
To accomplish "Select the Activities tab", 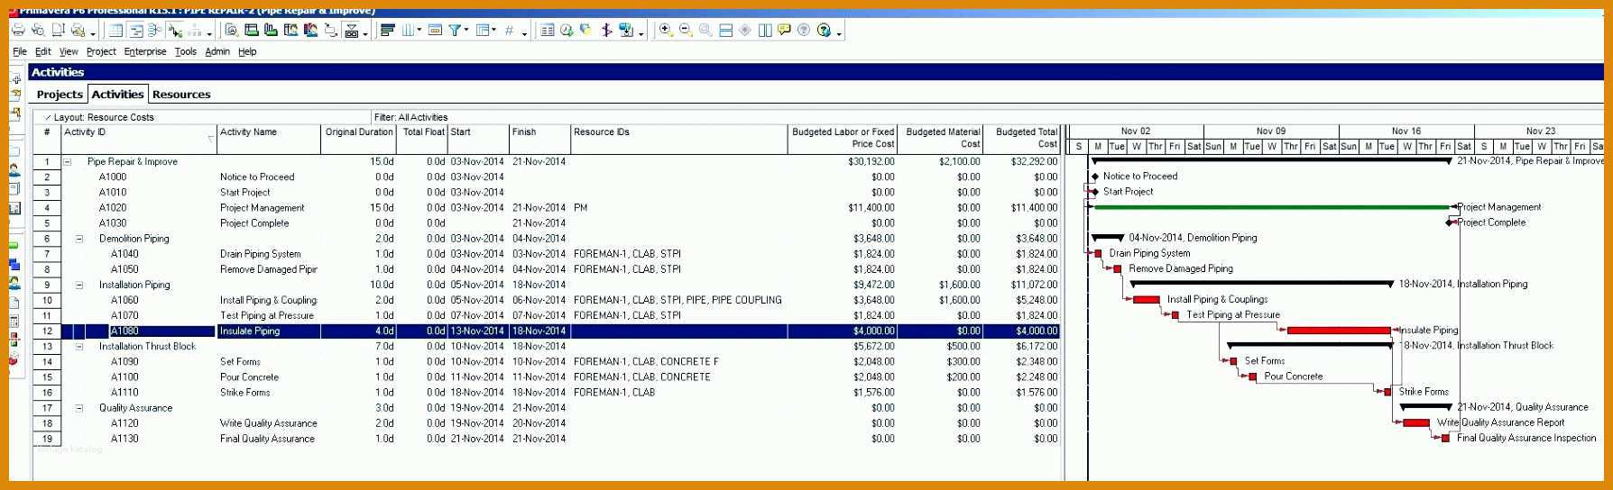I will click(117, 94).
